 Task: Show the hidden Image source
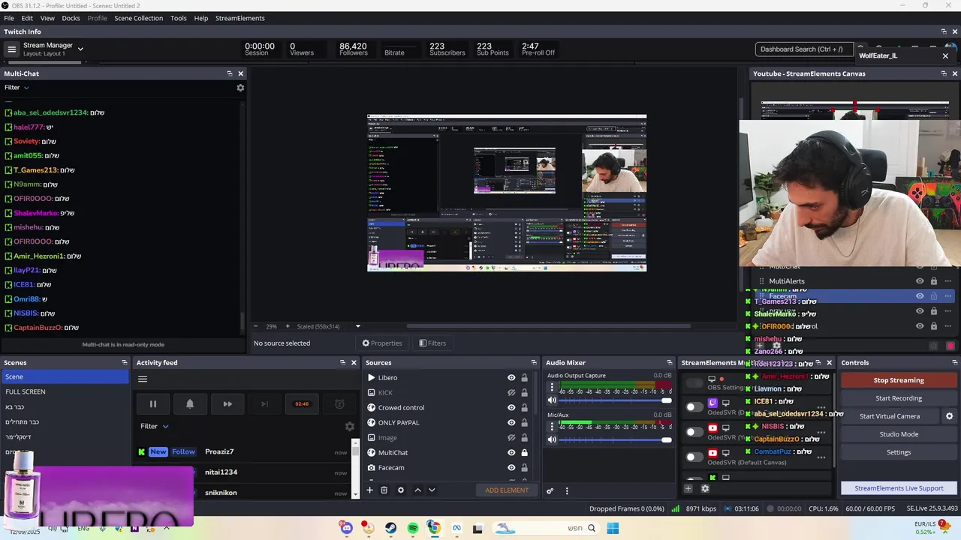click(511, 438)
